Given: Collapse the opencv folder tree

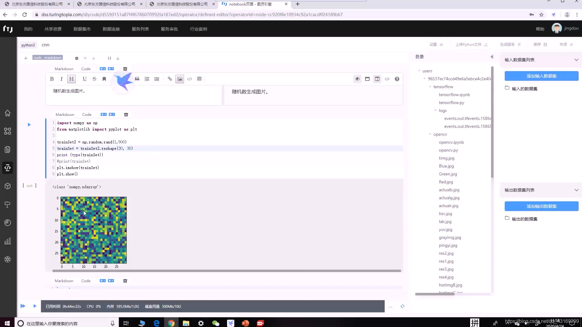Looking at the screenshot, I should [x=430, y=134].
